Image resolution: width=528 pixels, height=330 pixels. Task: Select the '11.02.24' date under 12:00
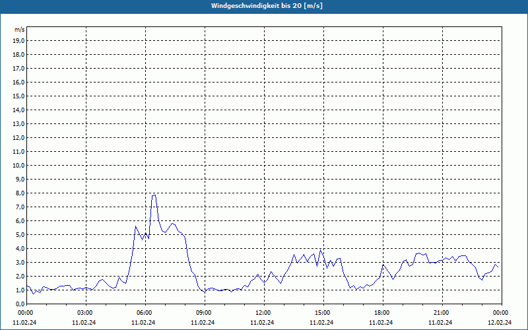tap(262, 323)
